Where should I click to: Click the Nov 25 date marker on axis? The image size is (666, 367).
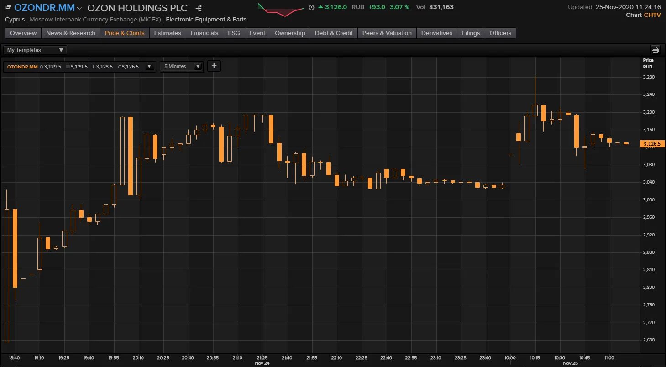571,363
